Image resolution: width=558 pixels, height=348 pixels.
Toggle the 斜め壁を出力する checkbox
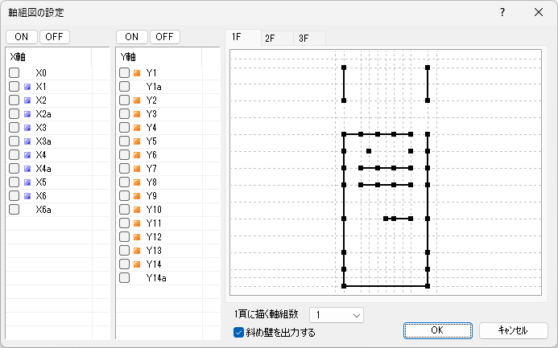[238, 332]
